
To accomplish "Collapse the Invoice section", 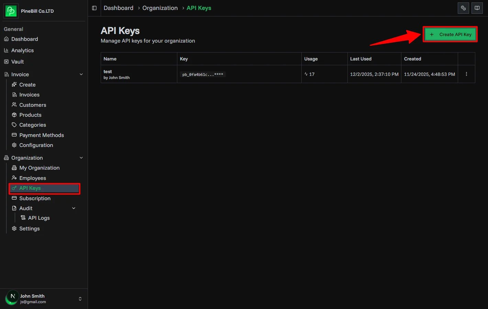I will [x=81, y=74].
